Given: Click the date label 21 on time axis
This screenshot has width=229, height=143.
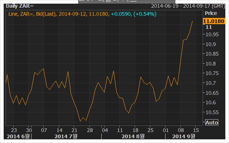Looking at the screenshot, I should [x=74, y=130].
